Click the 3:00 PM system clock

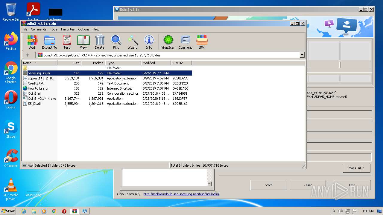(x=368, y=211)
